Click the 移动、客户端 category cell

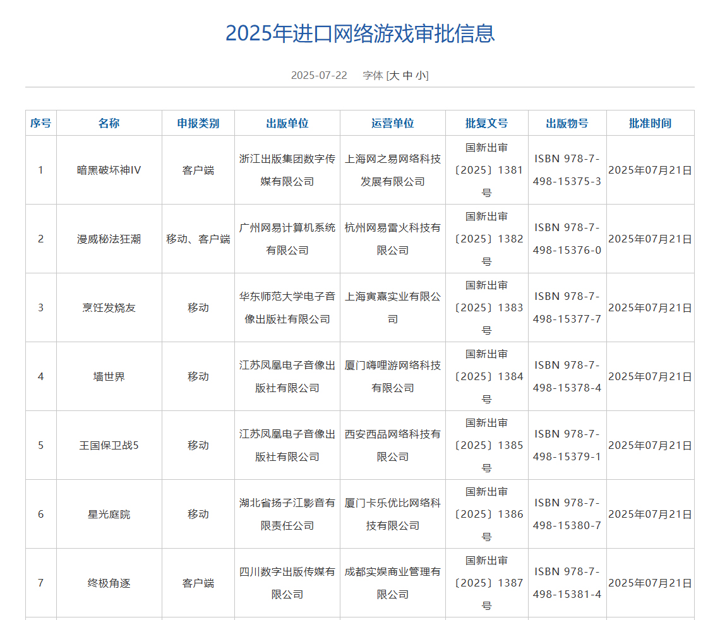[198, 239]
